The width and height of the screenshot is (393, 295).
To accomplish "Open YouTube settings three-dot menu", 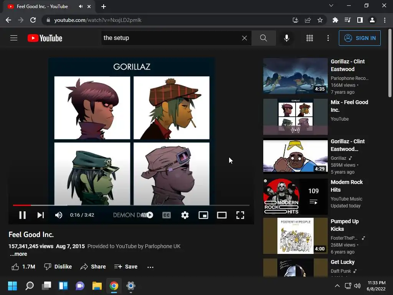I will coord(328,38).
